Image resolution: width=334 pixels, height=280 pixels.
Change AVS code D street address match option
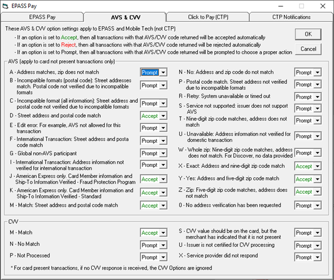coord(163,116)
